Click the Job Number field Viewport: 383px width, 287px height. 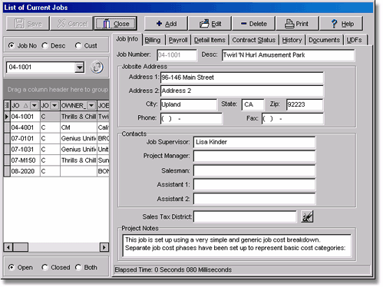coord(177,55)
